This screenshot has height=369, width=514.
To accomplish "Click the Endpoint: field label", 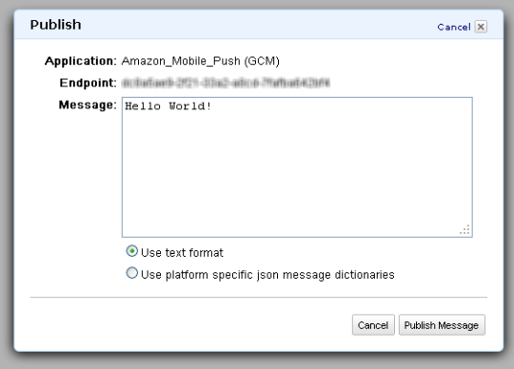I will point(88,83).
